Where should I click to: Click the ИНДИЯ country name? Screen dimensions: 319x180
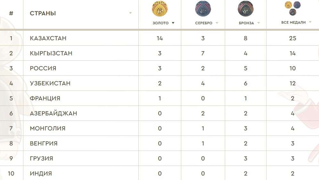point(41,174)
